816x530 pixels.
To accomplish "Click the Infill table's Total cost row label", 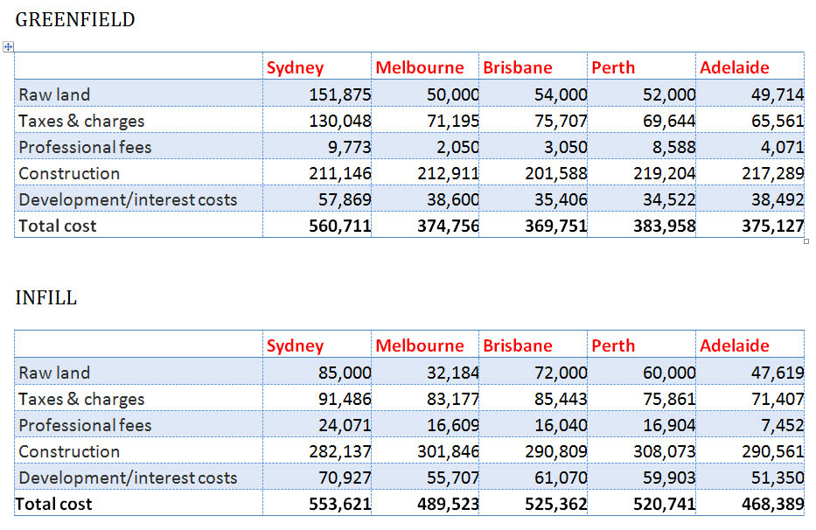I will (x=54, y=504).
